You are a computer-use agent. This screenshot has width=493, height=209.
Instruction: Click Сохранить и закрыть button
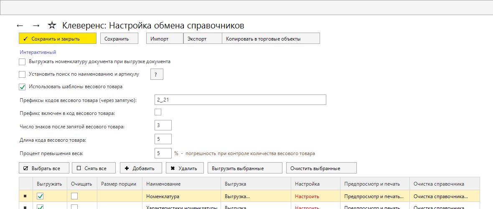tap(58, 38)
